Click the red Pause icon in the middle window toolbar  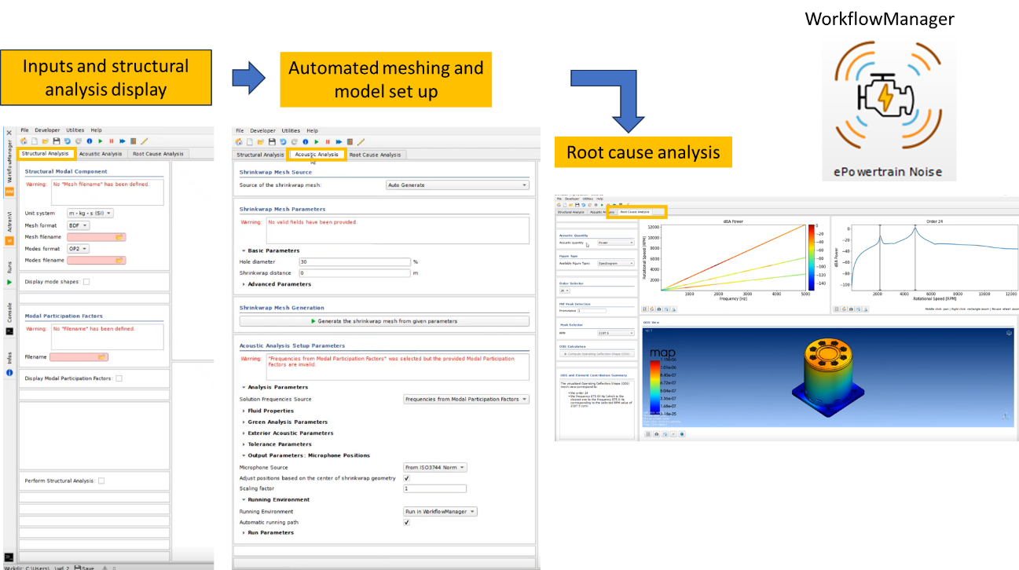pyautogui.click(x=327, y=142)
